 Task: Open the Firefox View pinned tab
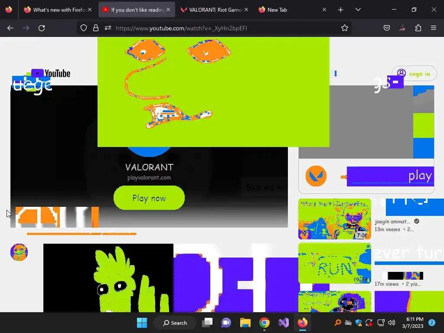pyautogui.click(x=9, y=10)
